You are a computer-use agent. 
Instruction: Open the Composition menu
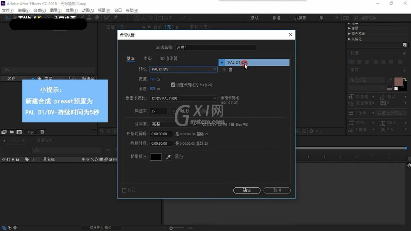[40, 11]
